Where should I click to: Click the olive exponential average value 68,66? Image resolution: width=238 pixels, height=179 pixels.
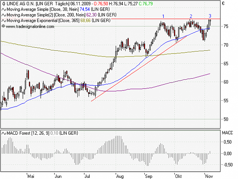pos(85,21)
